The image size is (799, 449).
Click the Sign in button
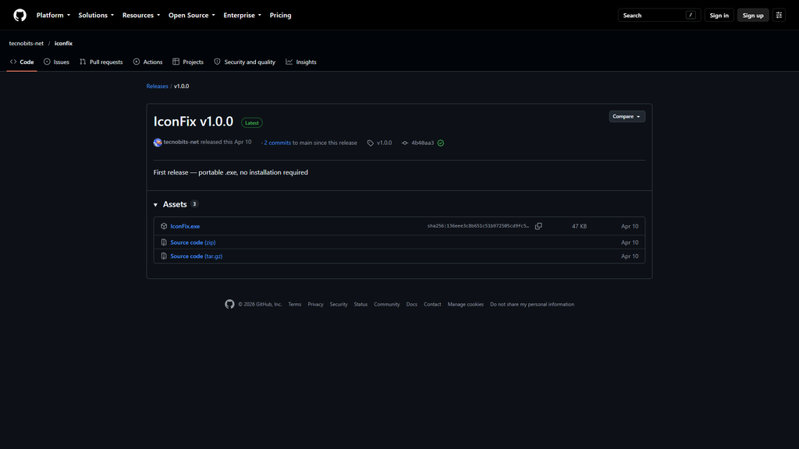point(719,16)
